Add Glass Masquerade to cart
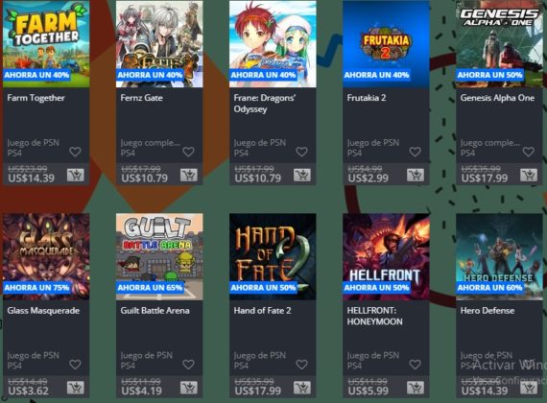Viewport: 547px width, 403px height. tap(76, 388)
